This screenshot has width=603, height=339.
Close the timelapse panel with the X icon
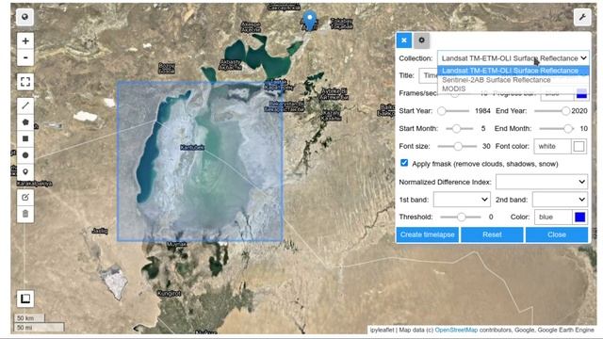pos(404,40)
